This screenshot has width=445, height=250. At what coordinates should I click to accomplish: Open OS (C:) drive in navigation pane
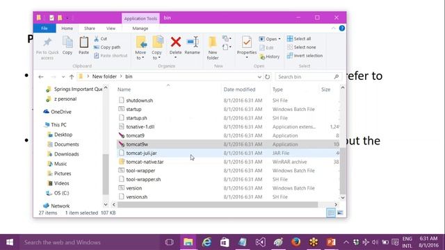click(x=57, y=193)
